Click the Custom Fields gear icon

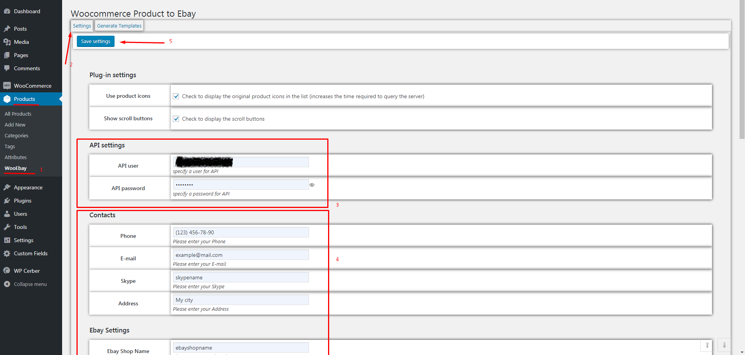pyautogui.click(x=7, y=253)
